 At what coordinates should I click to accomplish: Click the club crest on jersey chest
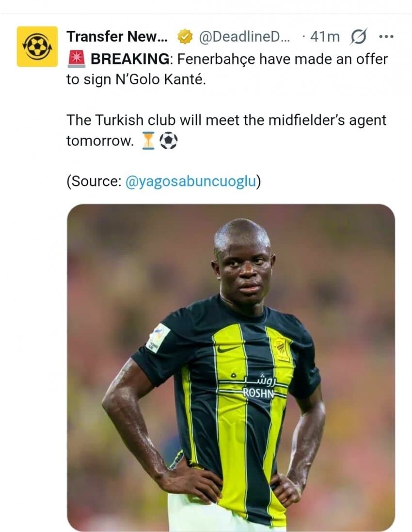click(x=281, y=349)
